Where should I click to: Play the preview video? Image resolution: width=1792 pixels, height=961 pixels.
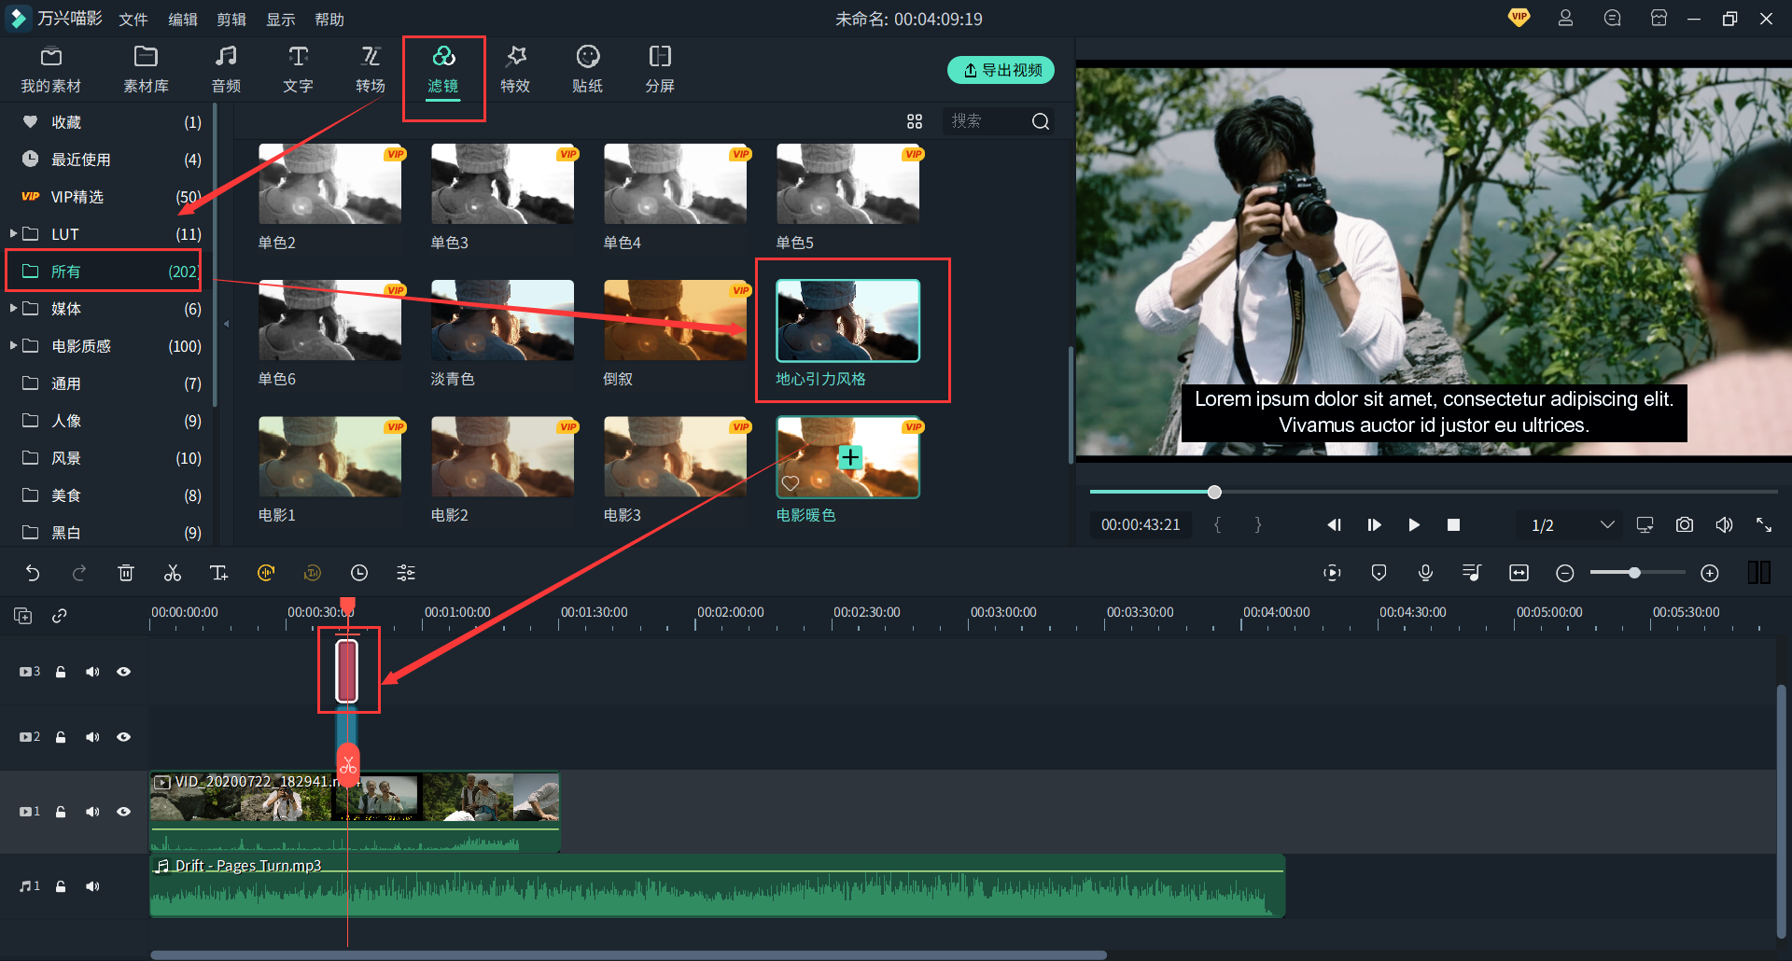[x=1414, y=524]
